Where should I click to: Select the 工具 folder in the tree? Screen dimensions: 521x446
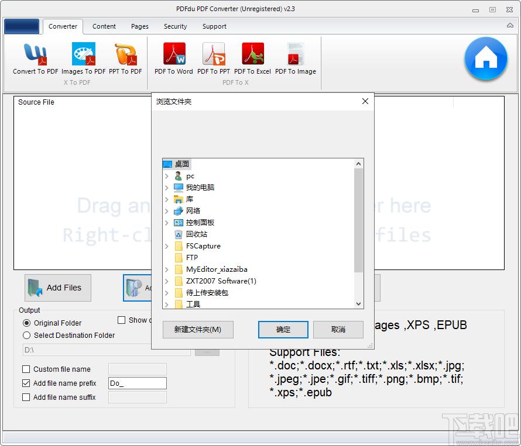pyautogui.click(x=193, y=304)
